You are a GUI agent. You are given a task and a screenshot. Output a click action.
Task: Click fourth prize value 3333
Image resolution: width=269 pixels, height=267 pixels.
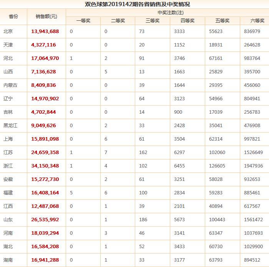(179, 32)
